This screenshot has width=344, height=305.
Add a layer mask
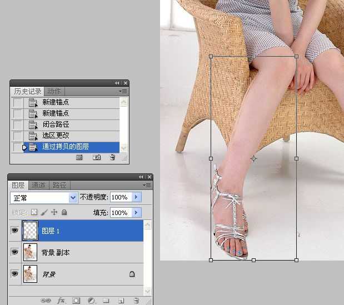(x=76, y=301)
